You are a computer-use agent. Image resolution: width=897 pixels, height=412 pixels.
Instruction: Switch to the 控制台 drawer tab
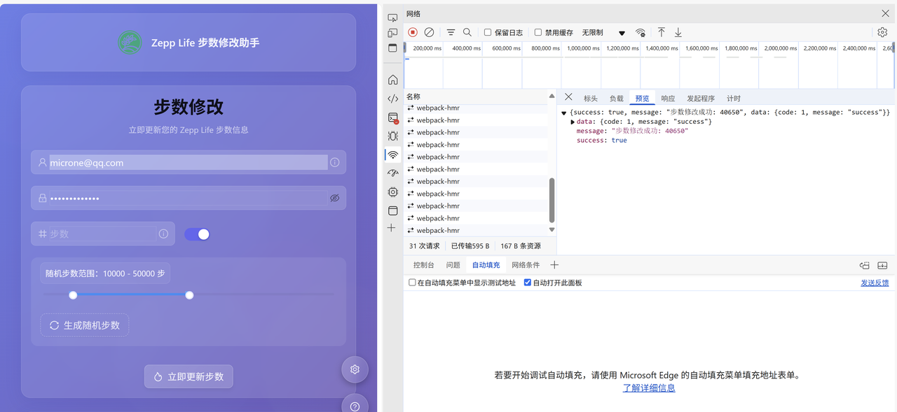(423, 265)
